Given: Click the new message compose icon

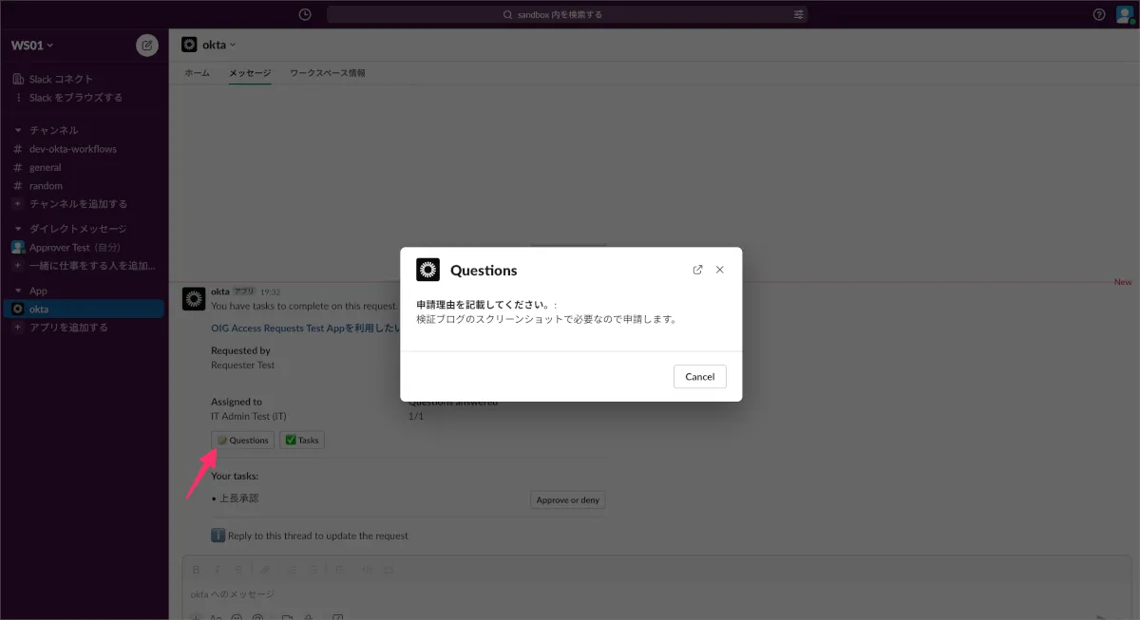Looking at the screenshot, I should tap(147, 45).
